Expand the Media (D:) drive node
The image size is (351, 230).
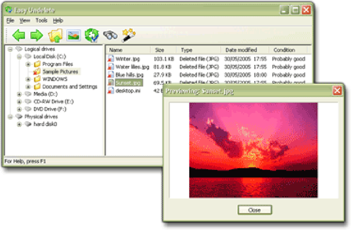click(19, 94)
